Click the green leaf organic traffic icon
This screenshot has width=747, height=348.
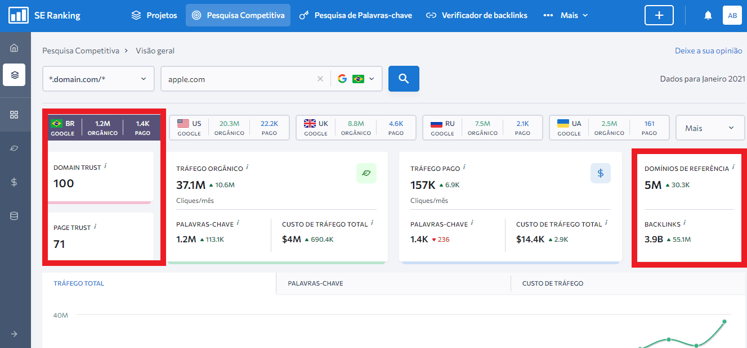point(366,174)
